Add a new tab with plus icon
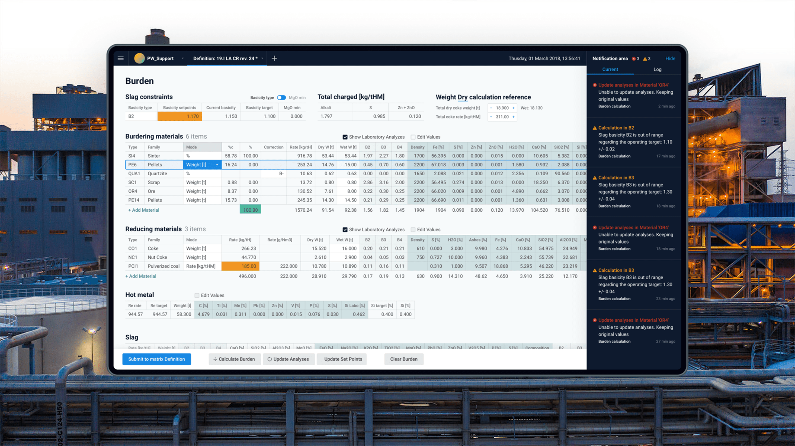The image size is (795, 446). 274,58
